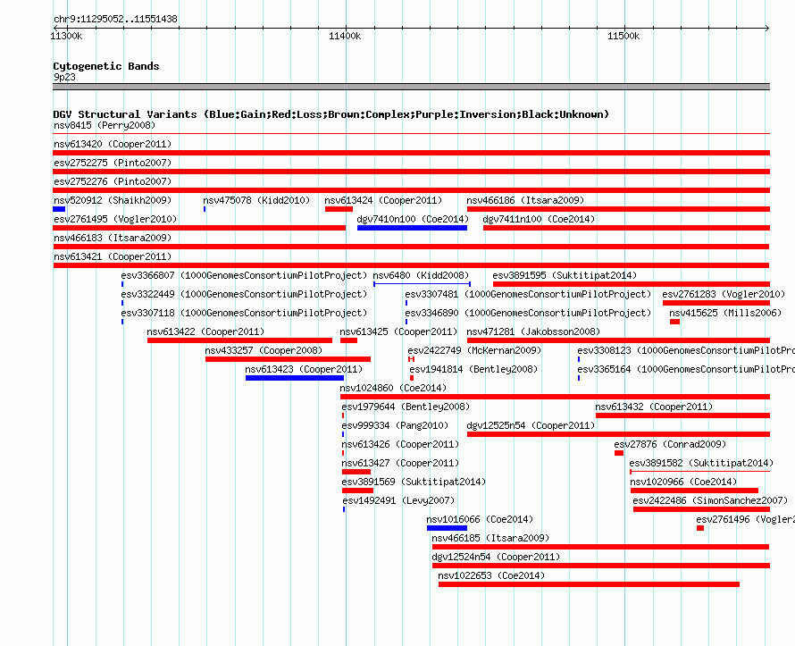Click nsv475078 (Kidd2010) label
795x646 pixels.
256,200
